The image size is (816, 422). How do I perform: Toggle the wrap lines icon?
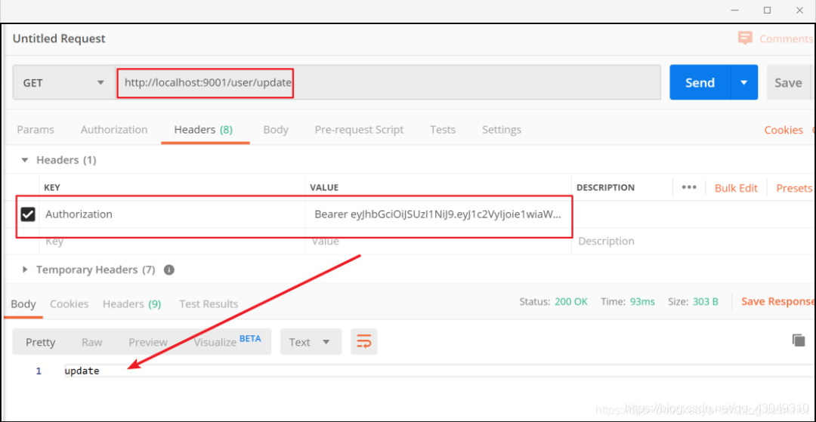[x=363, y=342]
